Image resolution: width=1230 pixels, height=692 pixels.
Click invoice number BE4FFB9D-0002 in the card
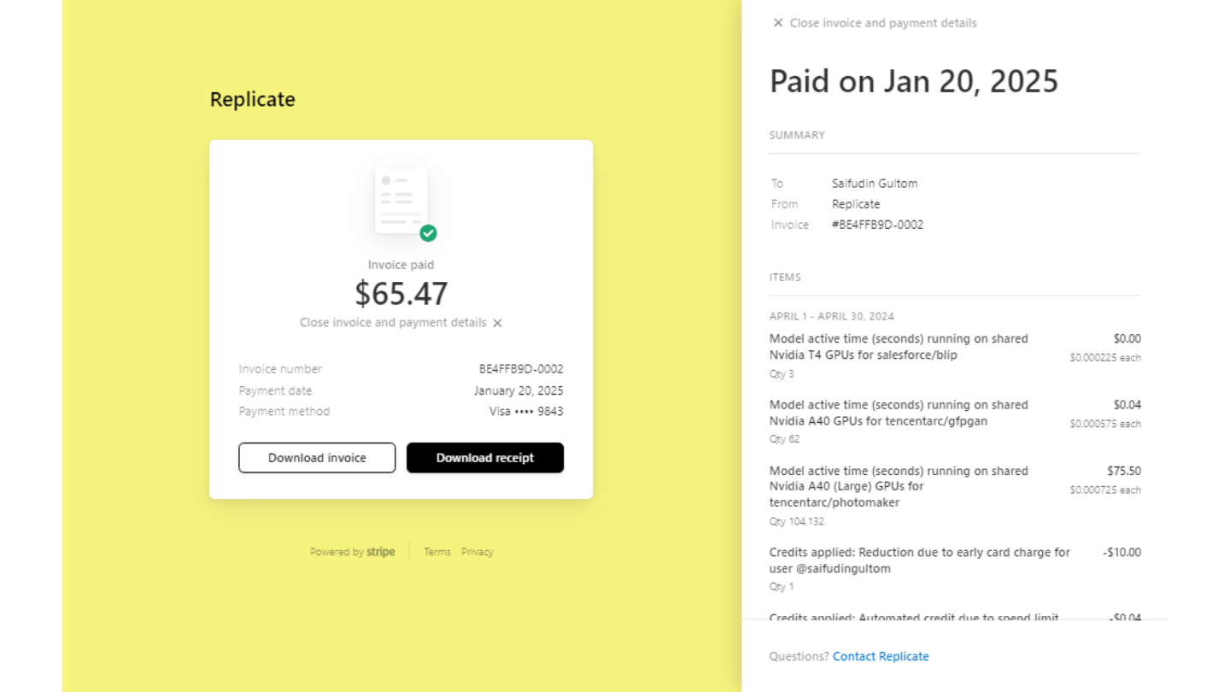click(x=521, y=369)
